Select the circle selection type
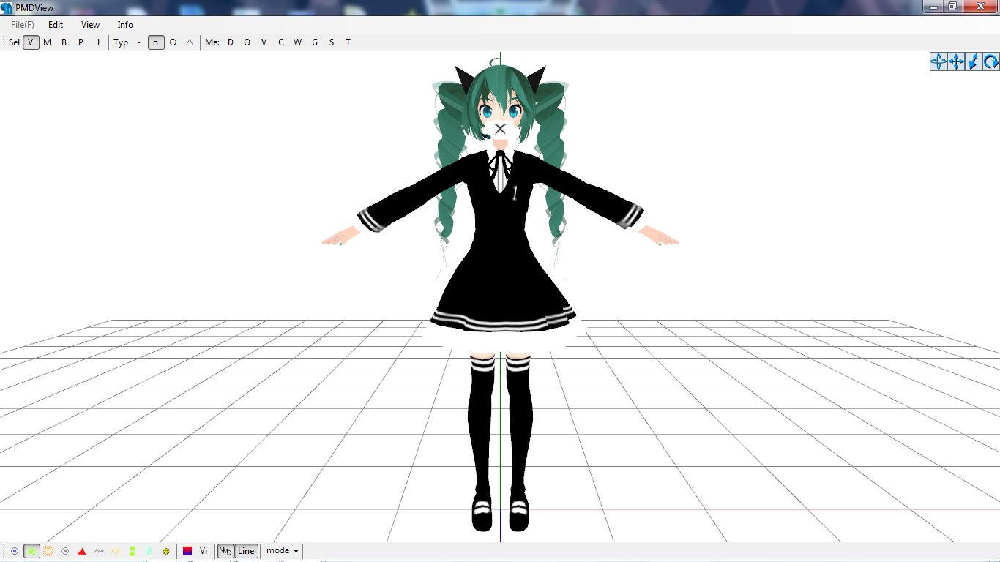The height and width of the screenshot is (562, 1000). point(173,42)
